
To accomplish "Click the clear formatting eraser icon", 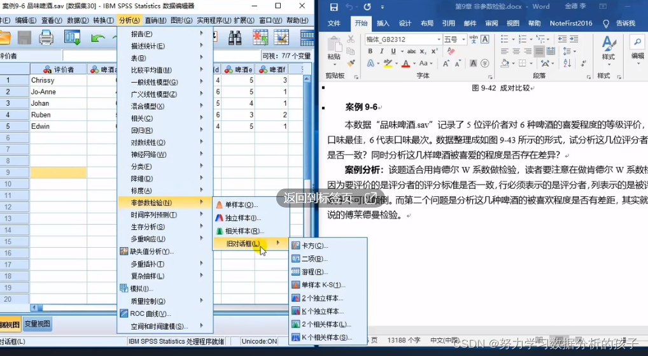I will click(x=451, y=52).
